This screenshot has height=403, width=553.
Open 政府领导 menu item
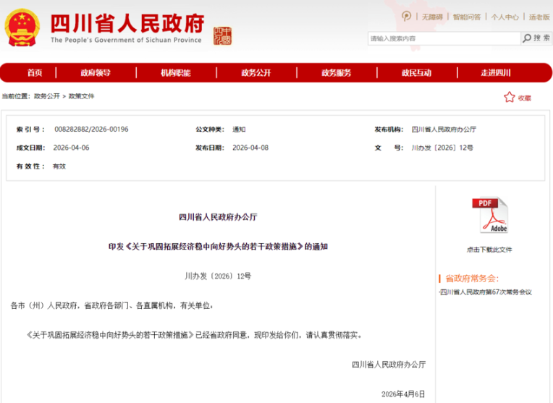click(96, 73)
